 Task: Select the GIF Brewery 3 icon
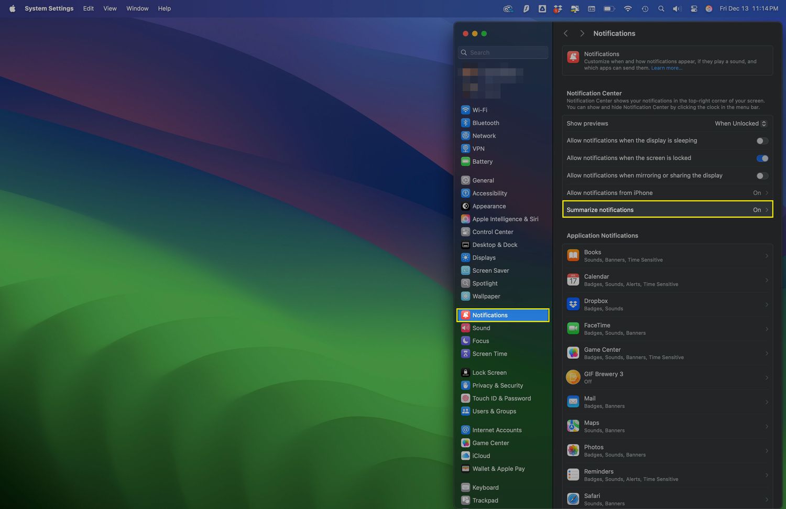[x=573, y=377]
